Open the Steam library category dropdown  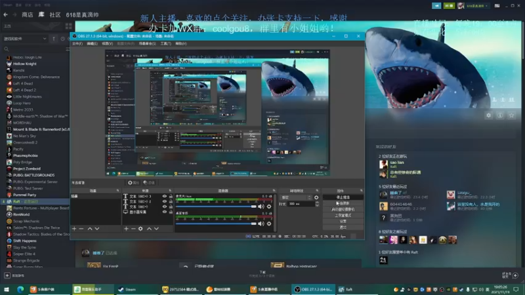(x=25, y=39)
